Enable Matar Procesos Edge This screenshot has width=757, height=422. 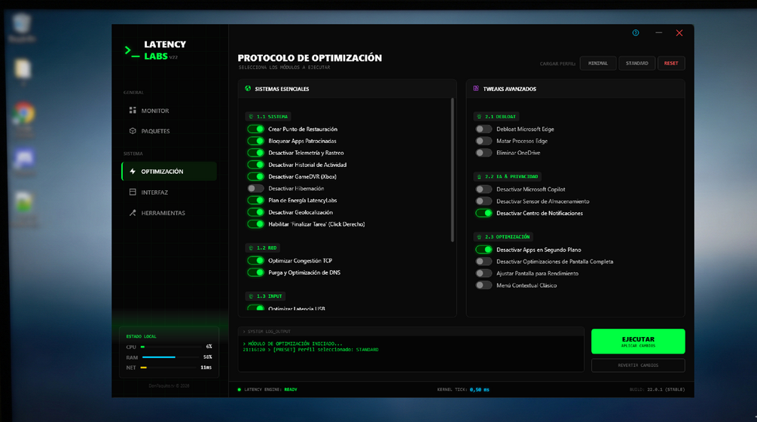click(x=484, y=141)
